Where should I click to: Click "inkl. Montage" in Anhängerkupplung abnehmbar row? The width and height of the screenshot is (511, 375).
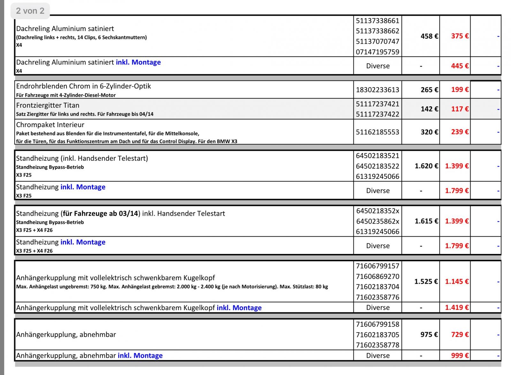(x=140, y=356)
